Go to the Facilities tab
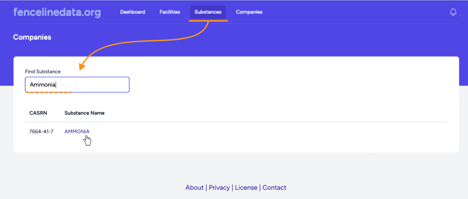The width and height of the screenshot is (468, 199). tap(170, 12)
